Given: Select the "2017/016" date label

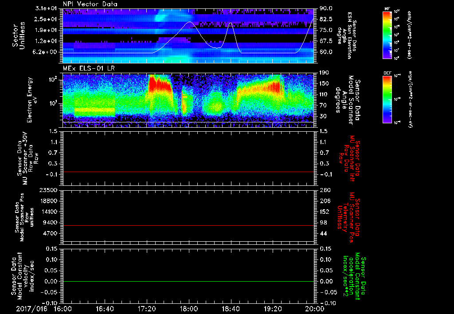Looking at the screenshot, I should (x=31, y=309).
